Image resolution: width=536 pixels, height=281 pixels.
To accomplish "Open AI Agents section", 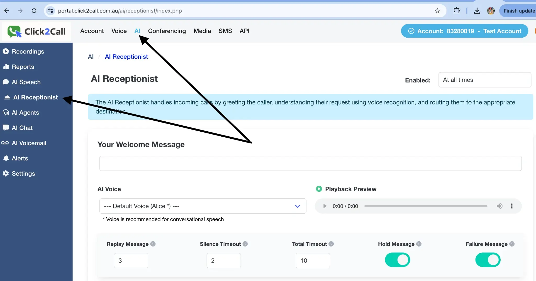I will (25, 112).
